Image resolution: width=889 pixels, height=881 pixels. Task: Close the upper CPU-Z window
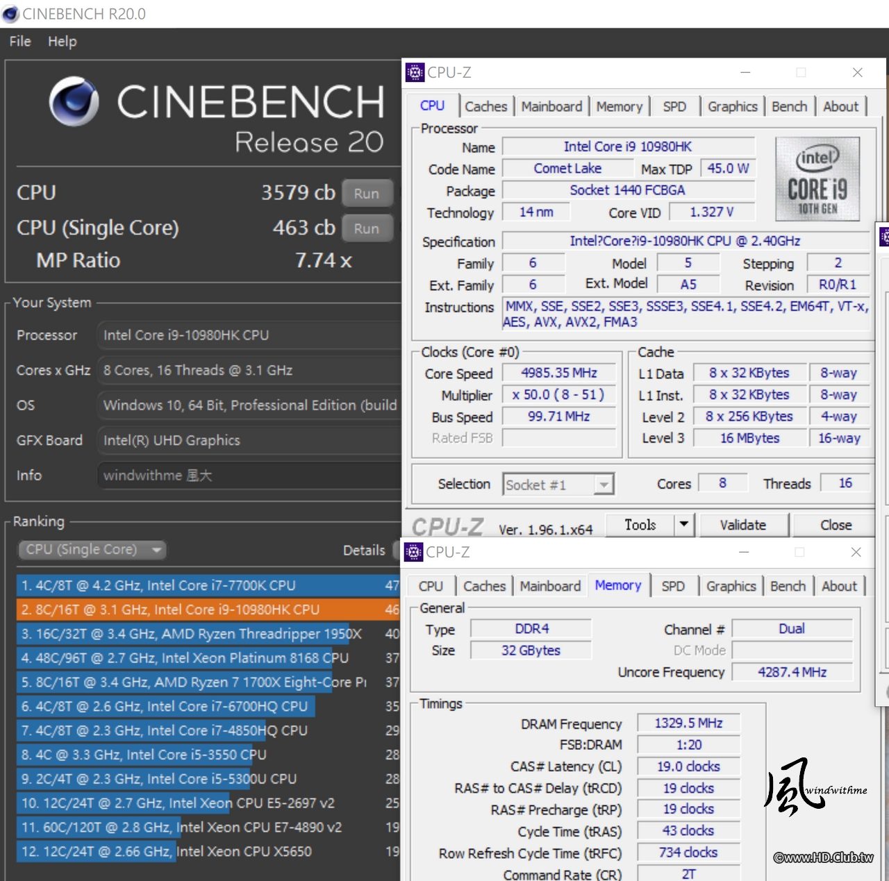click(x=858, y=72)
